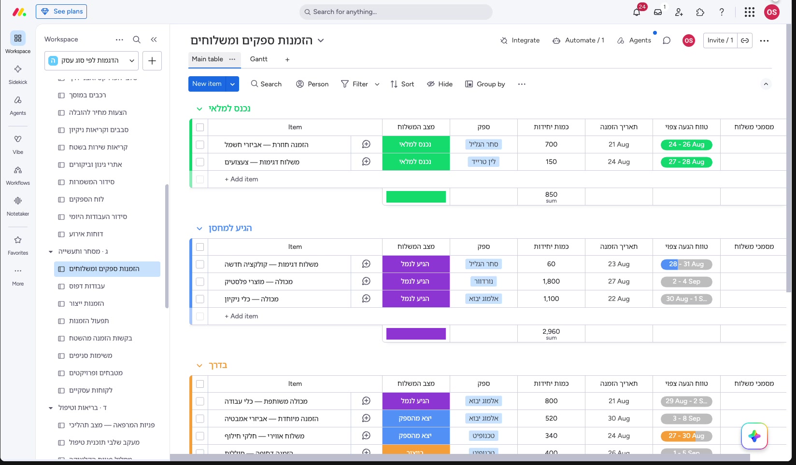Screen dimensions: 796x465
Task: Open the New item dropdown arrow
Action: (x=232, y=84)
